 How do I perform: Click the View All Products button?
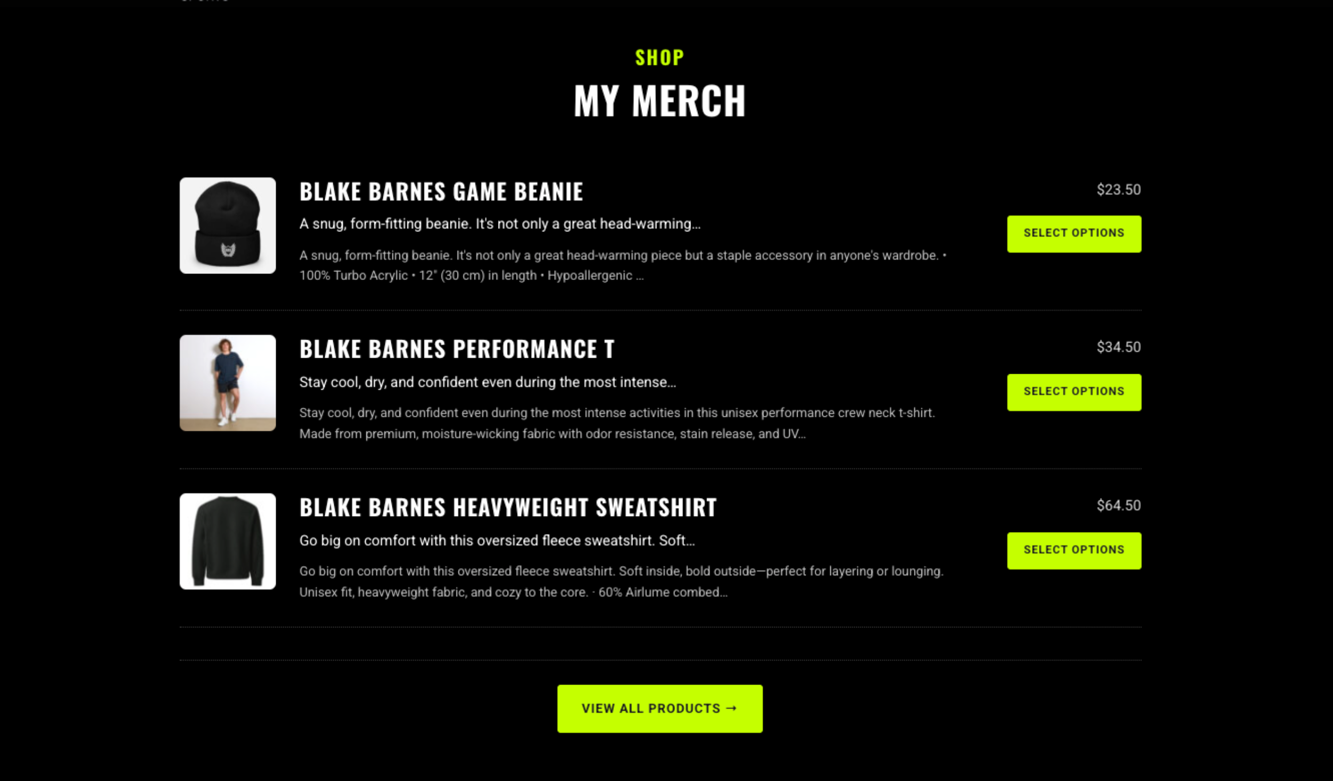[660, 708]
